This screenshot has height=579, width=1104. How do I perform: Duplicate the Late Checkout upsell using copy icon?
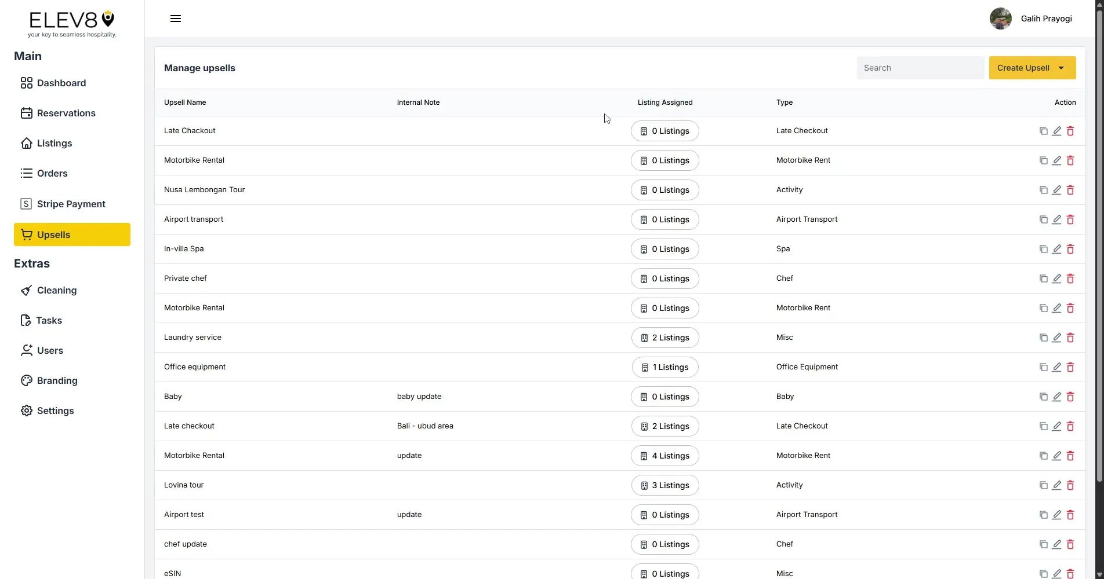tap(1043, 131)
